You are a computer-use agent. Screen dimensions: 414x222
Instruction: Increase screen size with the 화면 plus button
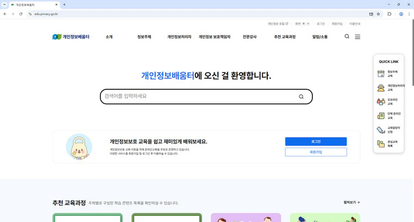coord(304,24)
